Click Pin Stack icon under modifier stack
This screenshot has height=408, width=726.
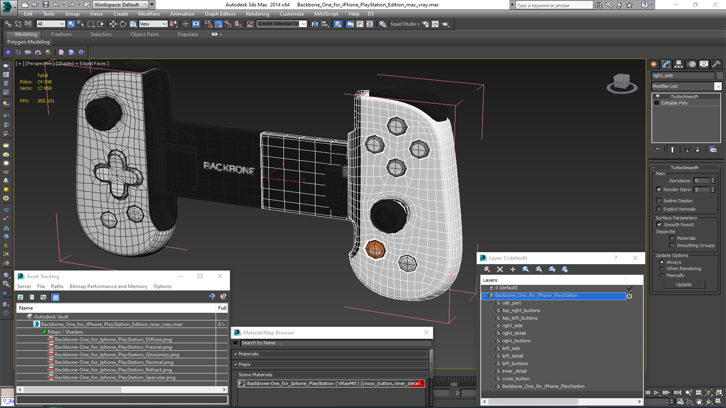[657, 150]
